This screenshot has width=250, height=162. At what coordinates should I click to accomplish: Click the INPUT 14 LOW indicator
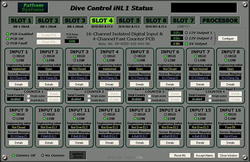pos(165,119)
